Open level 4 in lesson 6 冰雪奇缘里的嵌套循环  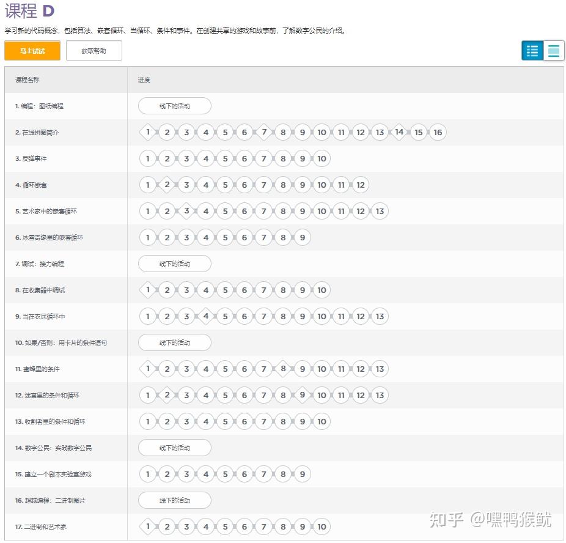click(206, 237)
